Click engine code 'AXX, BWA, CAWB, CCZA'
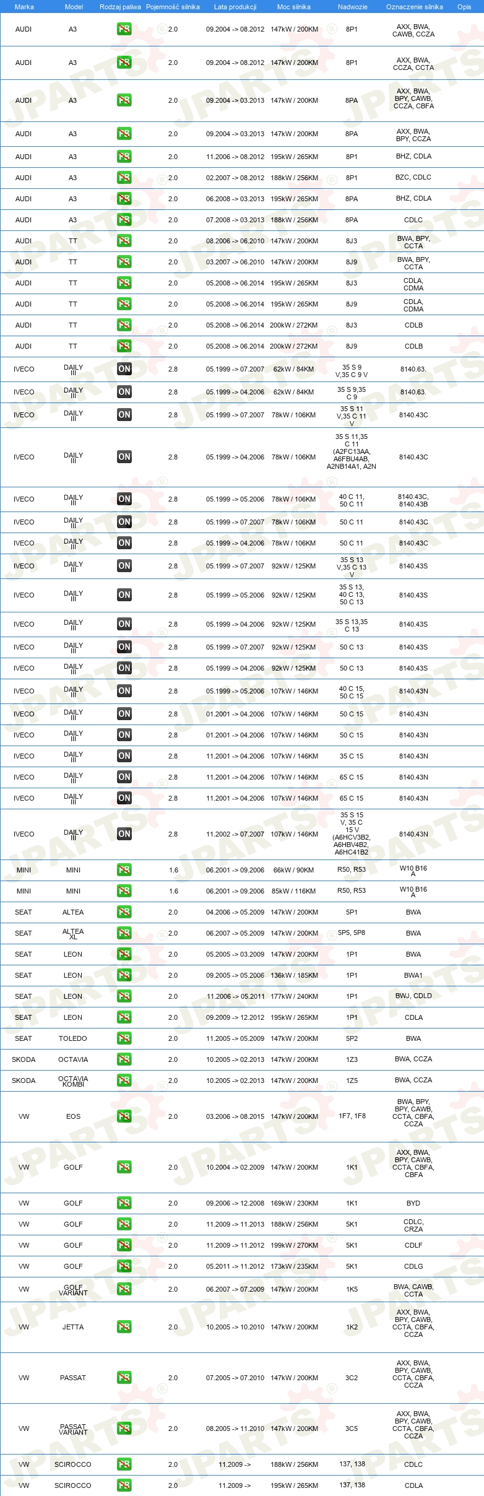The image size is (484, 1496). [413, 30]
